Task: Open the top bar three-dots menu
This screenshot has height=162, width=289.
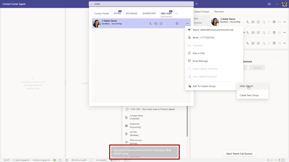Action: point(277,4)
